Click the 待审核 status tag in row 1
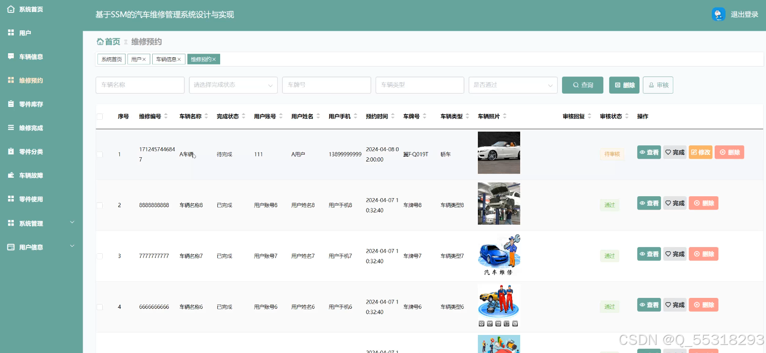 point(612,154)
